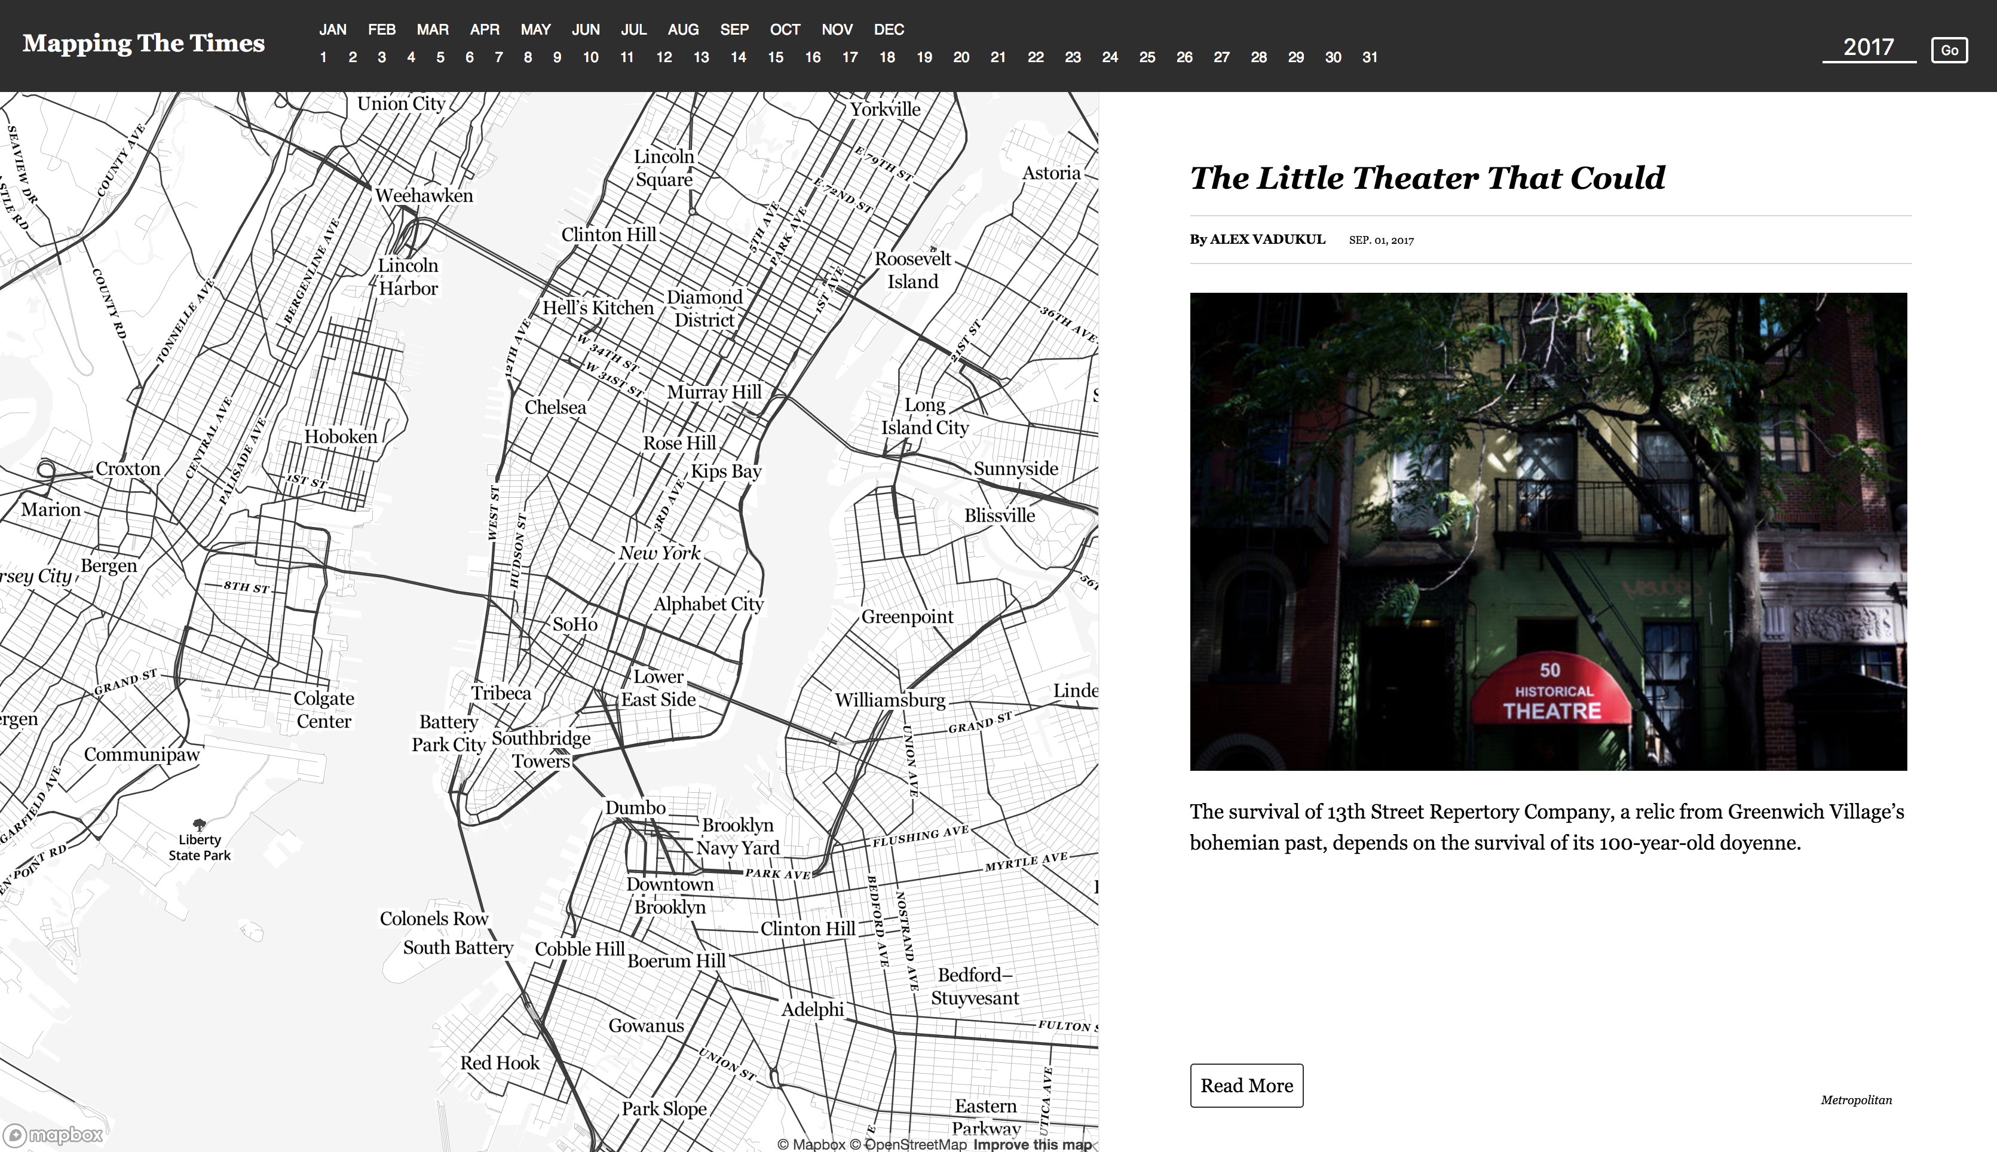Open The Little Theater That Could headline
The image size is (1997, 1152).
point(1426,178)
